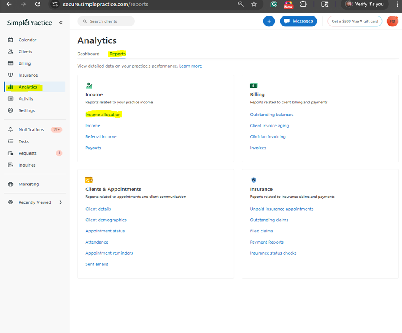
Task: Click the extension icon with New badge
Action: [289, 5]
